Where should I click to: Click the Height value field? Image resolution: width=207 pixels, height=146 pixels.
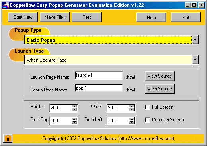point(61,108)
